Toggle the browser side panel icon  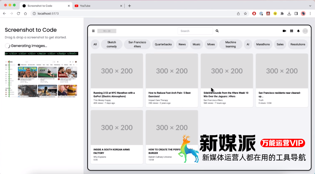[296, 14]
